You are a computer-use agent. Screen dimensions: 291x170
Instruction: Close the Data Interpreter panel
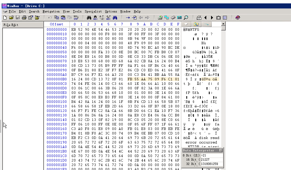221,150
